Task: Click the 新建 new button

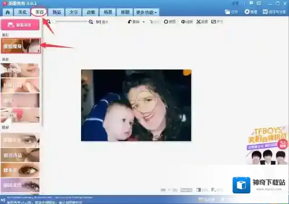Action: pos(251,12)
